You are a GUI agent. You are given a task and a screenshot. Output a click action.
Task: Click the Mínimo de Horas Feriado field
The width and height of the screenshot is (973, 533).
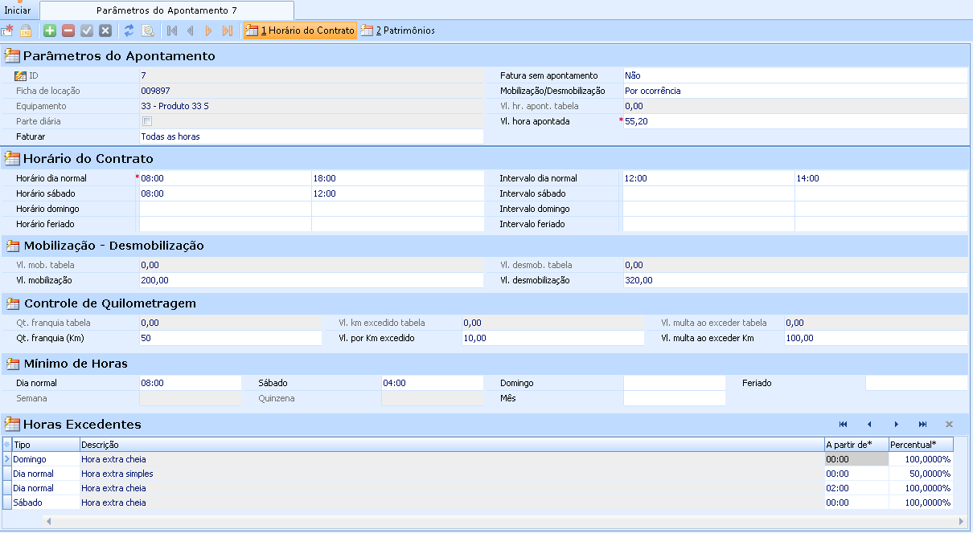(x=916, y=383)
